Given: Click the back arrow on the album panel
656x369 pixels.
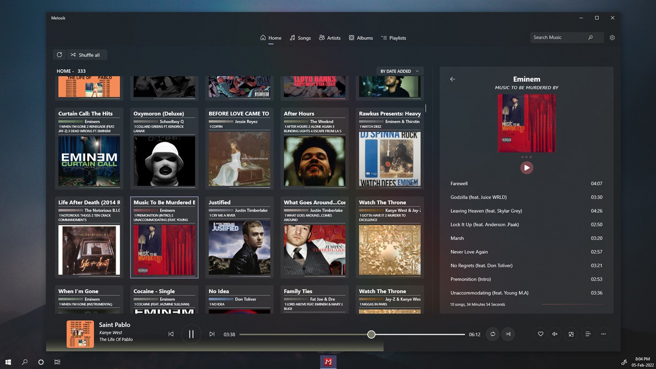Looking at the screenshot, I should (x=452, y=79).
